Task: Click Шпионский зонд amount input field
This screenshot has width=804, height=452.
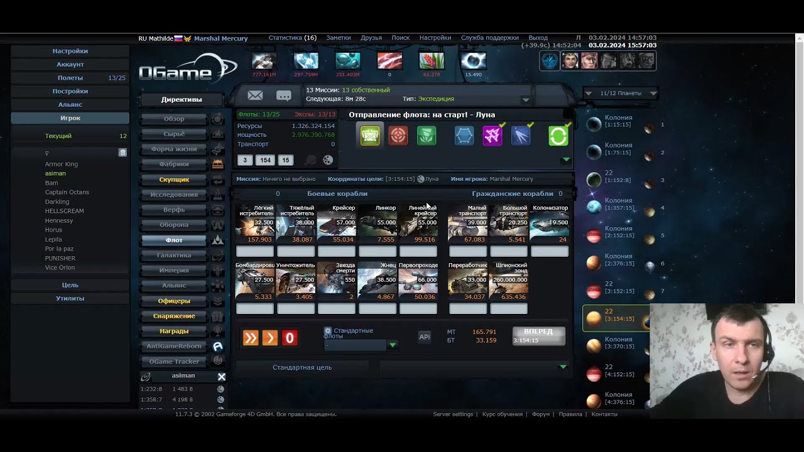Action: tap(509, 308)
